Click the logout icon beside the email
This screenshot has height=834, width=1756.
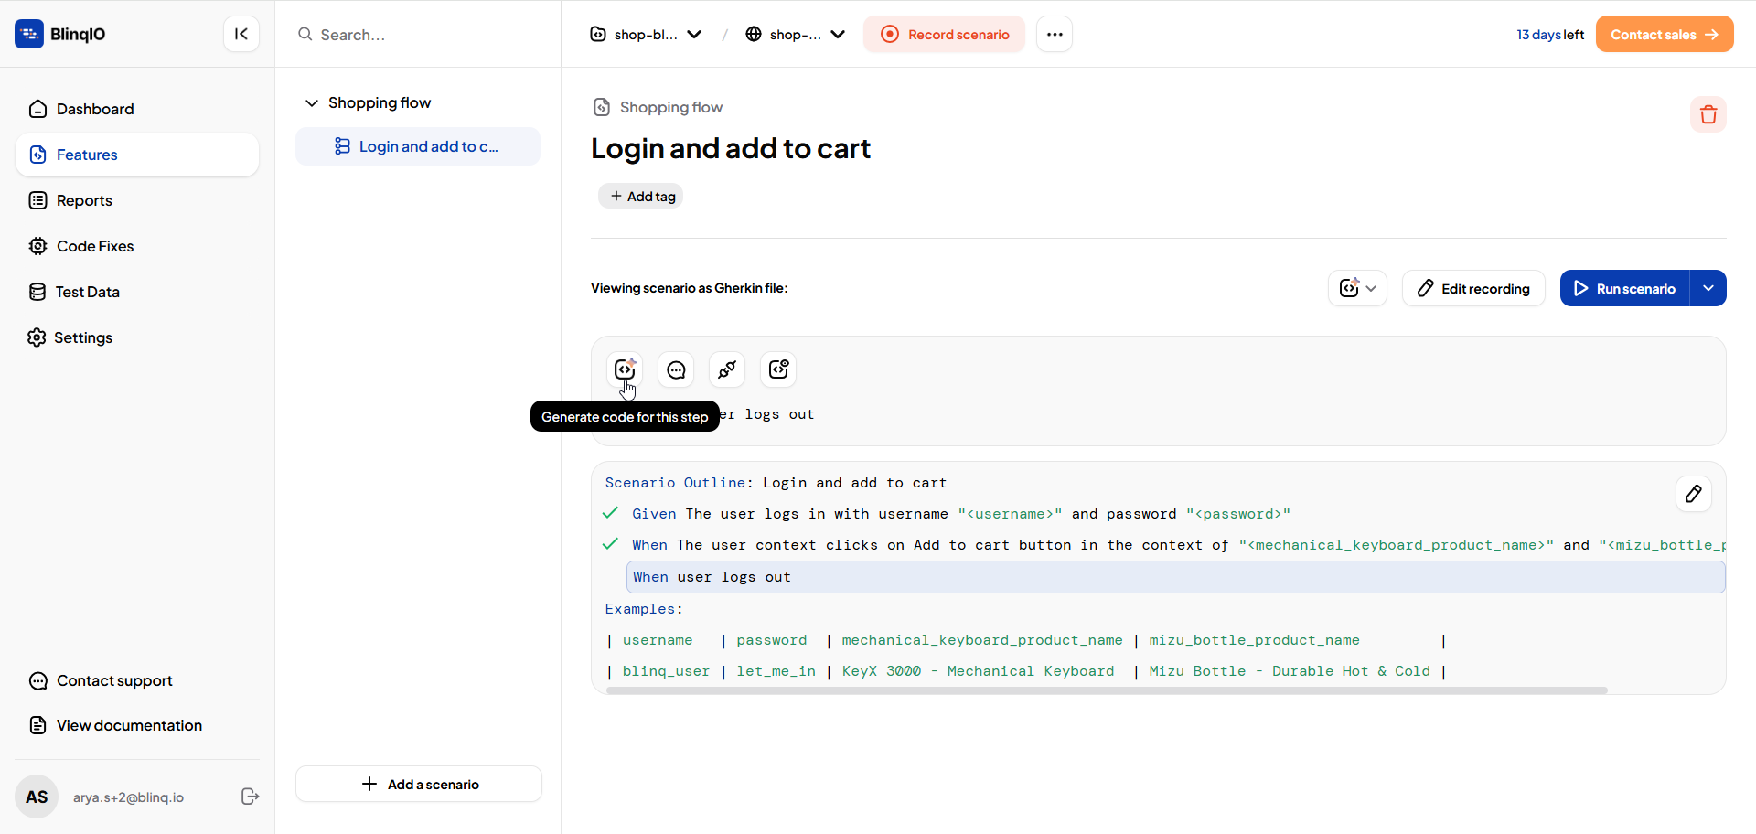pyautogui.click(x=250, y=797)
